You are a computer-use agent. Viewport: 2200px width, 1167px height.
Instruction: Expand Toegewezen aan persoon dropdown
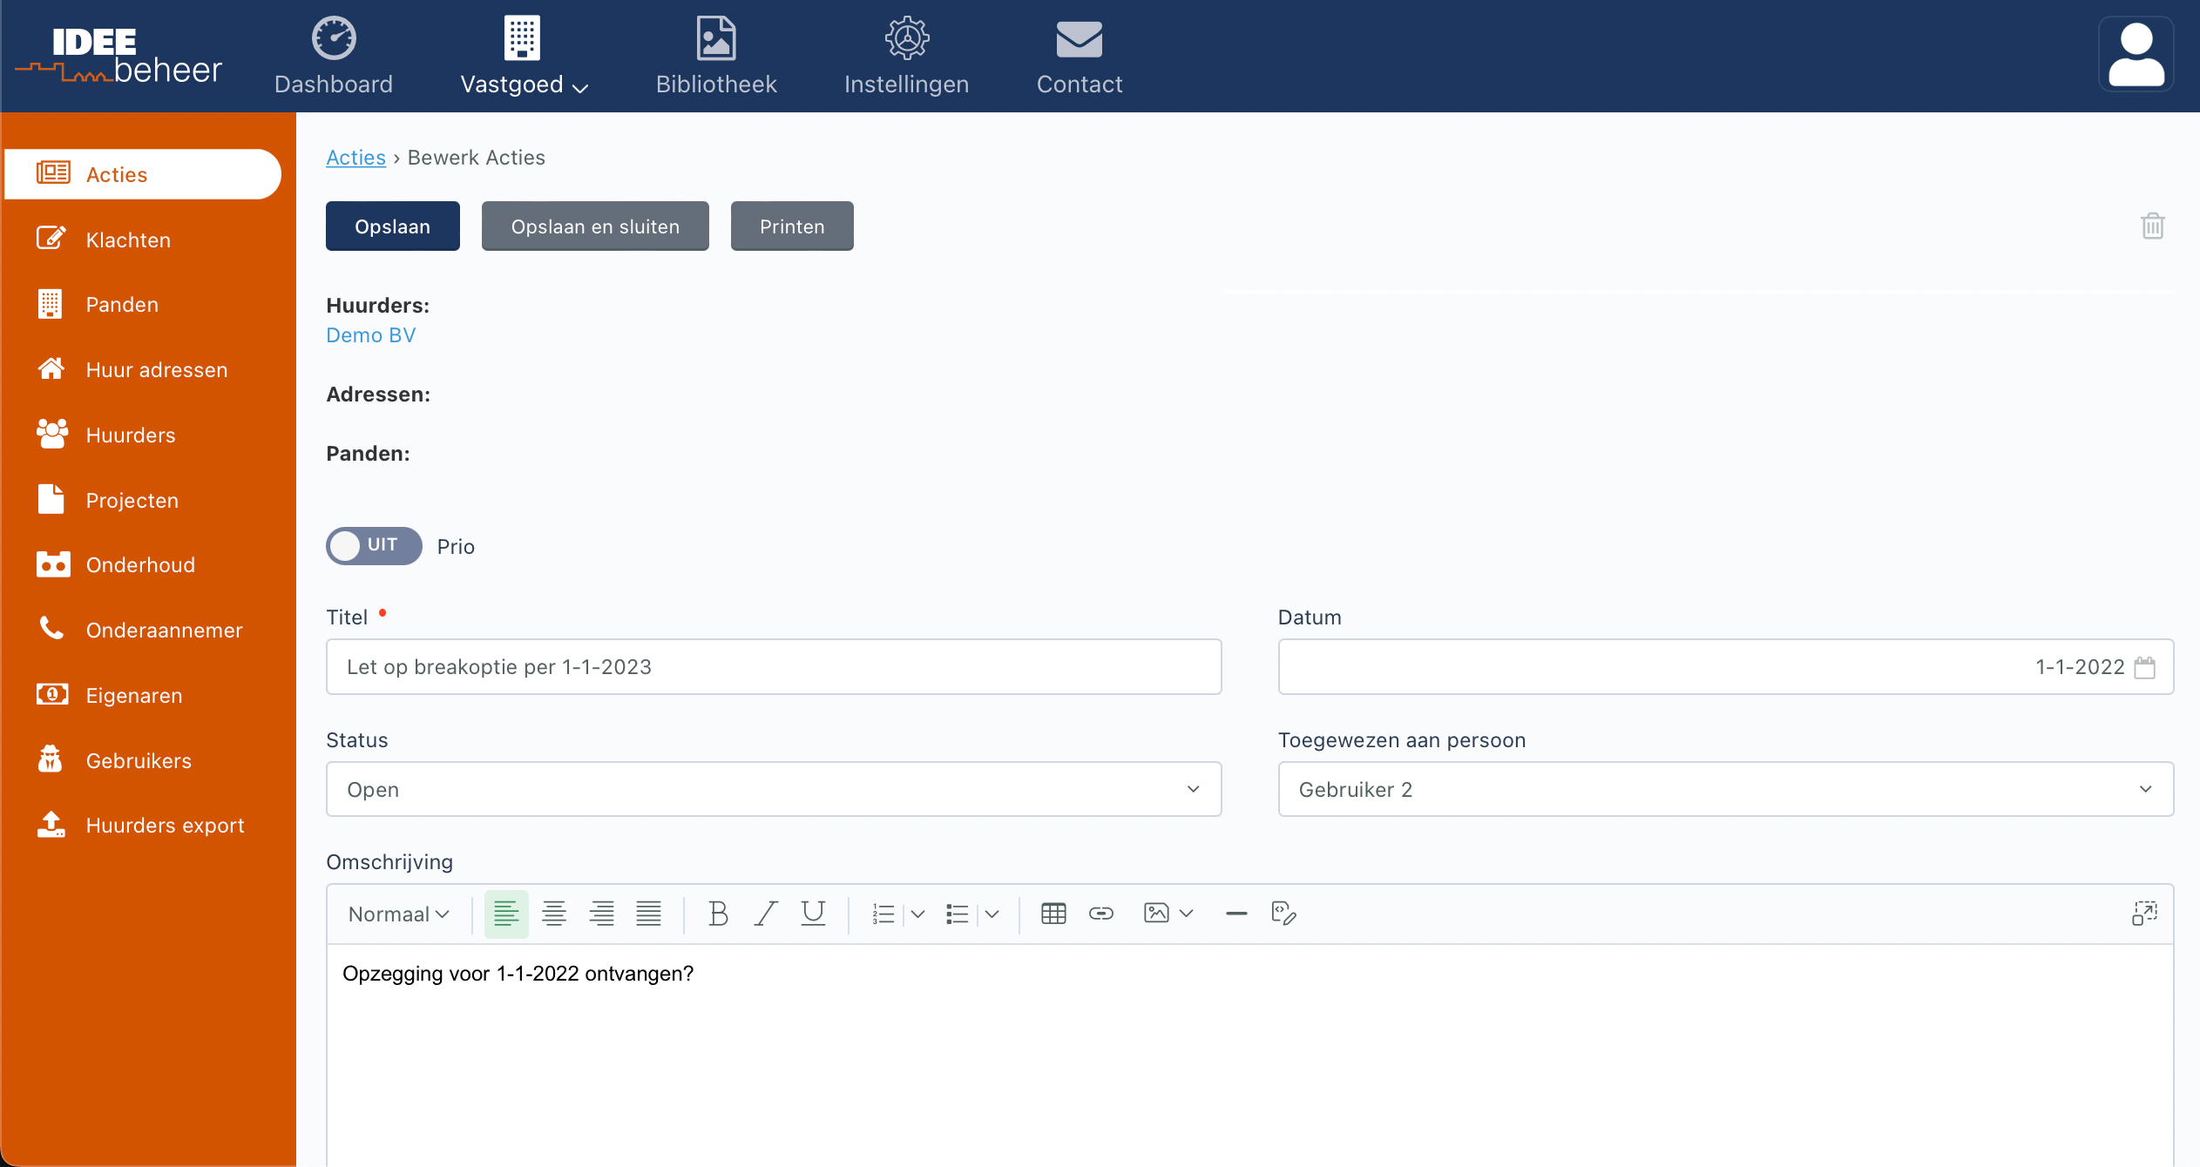coord(1725,789)
